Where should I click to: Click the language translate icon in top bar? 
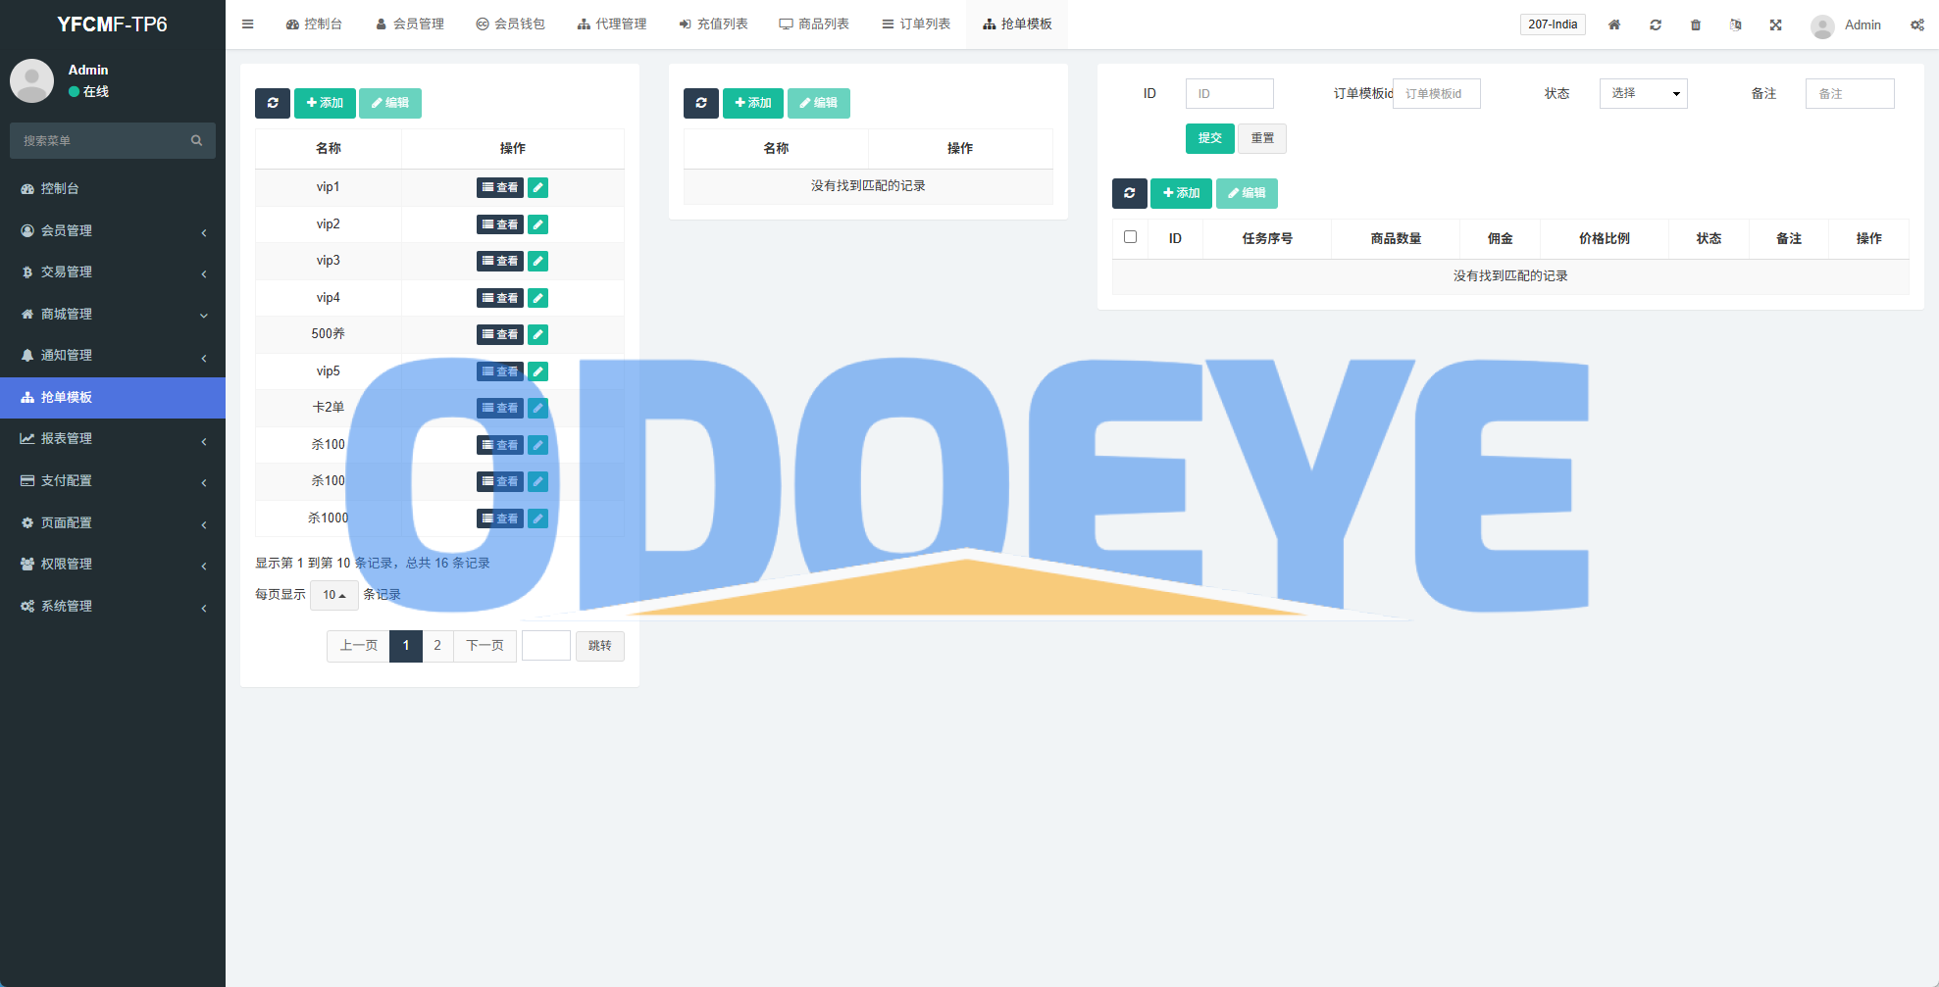pyautogui.click(x=1735, y=25)
